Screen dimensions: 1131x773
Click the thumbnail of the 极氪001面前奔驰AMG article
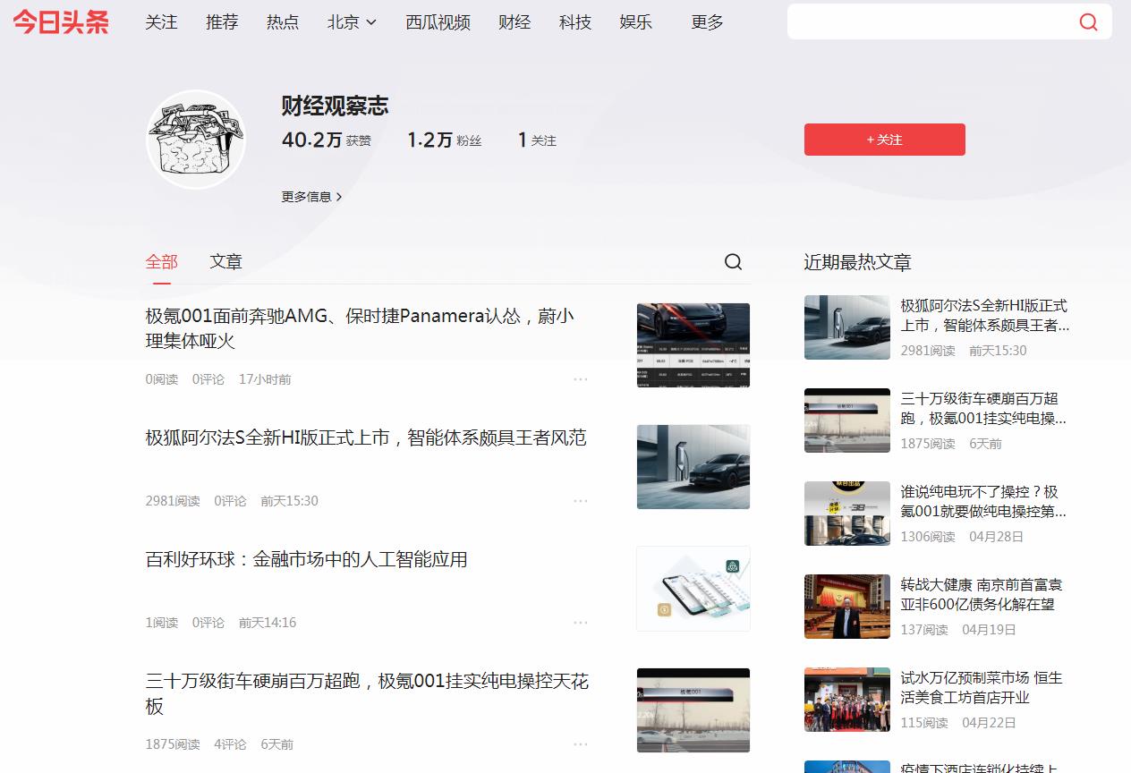click(x=693, y=345)
